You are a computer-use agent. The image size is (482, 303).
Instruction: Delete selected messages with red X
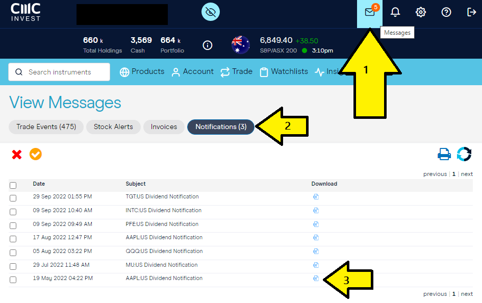coord(17,155)
